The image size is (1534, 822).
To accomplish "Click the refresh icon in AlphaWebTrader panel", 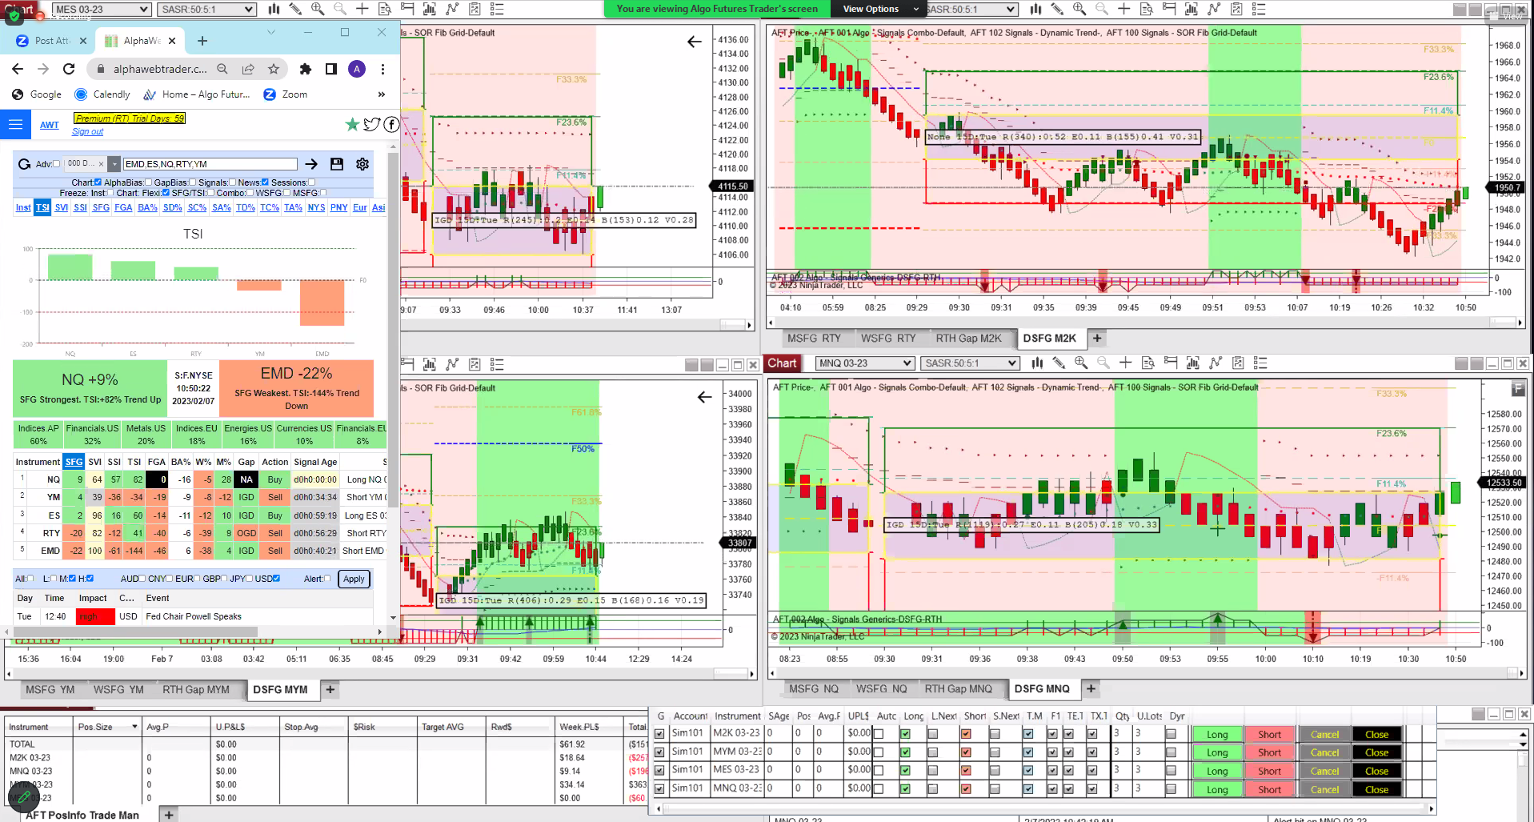I will tap(24, 164).
